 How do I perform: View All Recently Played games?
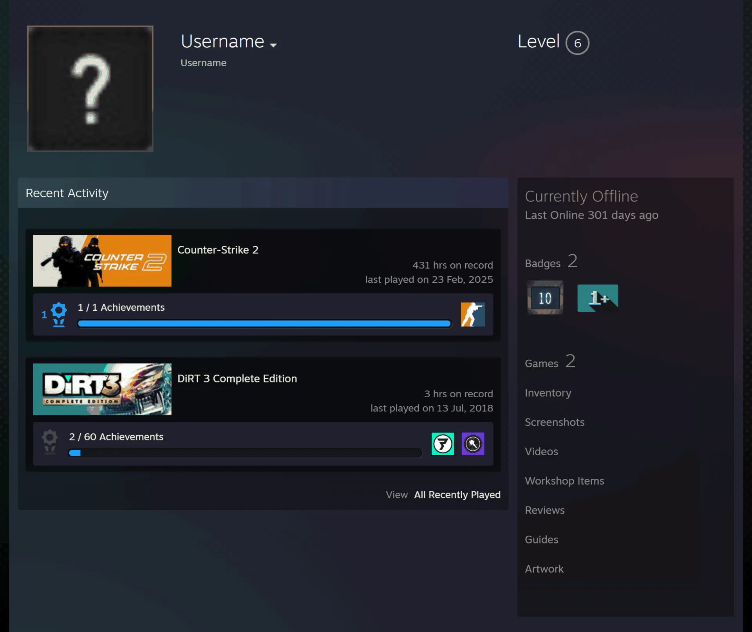pyautogui.click(x=457, y=494)
